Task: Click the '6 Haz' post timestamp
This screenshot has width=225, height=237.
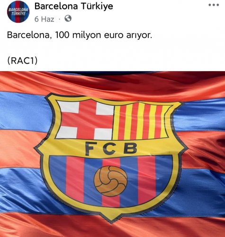Action: [x=44, y=19]
